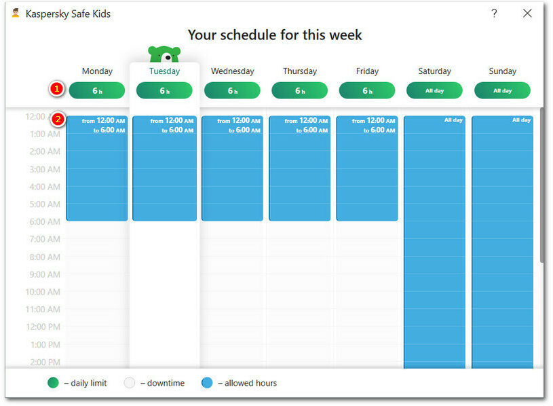Click the green bear mascot icon
Image resolution: width=553 pixels, height=406 pixels.
point(163,54)
